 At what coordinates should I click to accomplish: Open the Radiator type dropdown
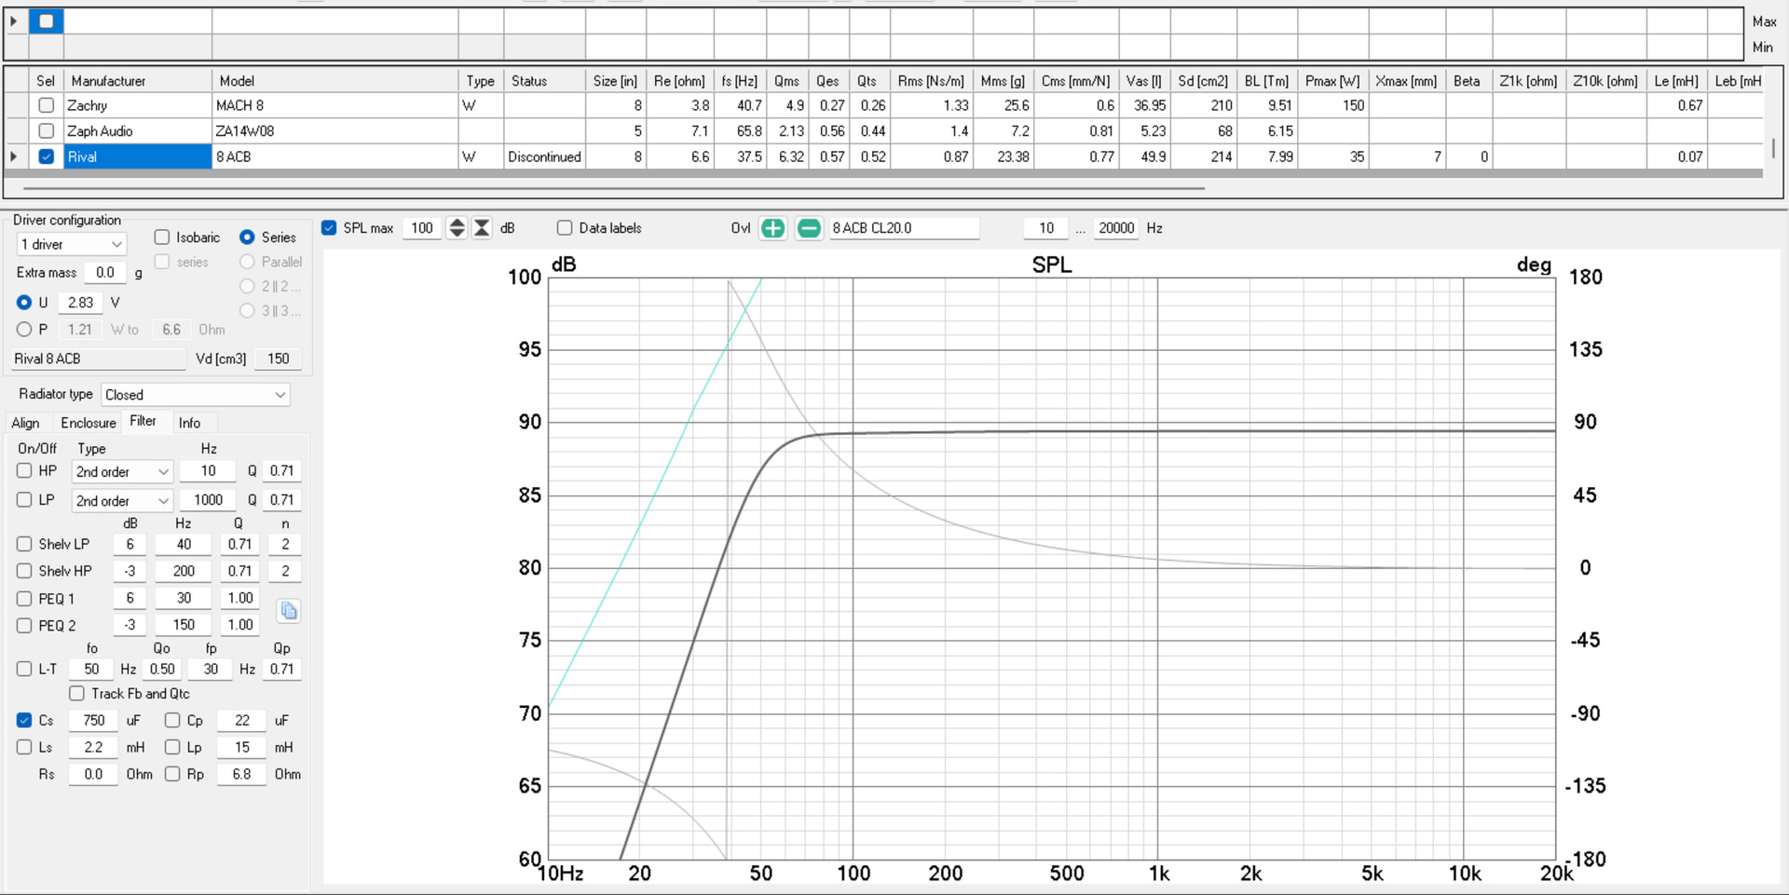(x=196, y=395)
